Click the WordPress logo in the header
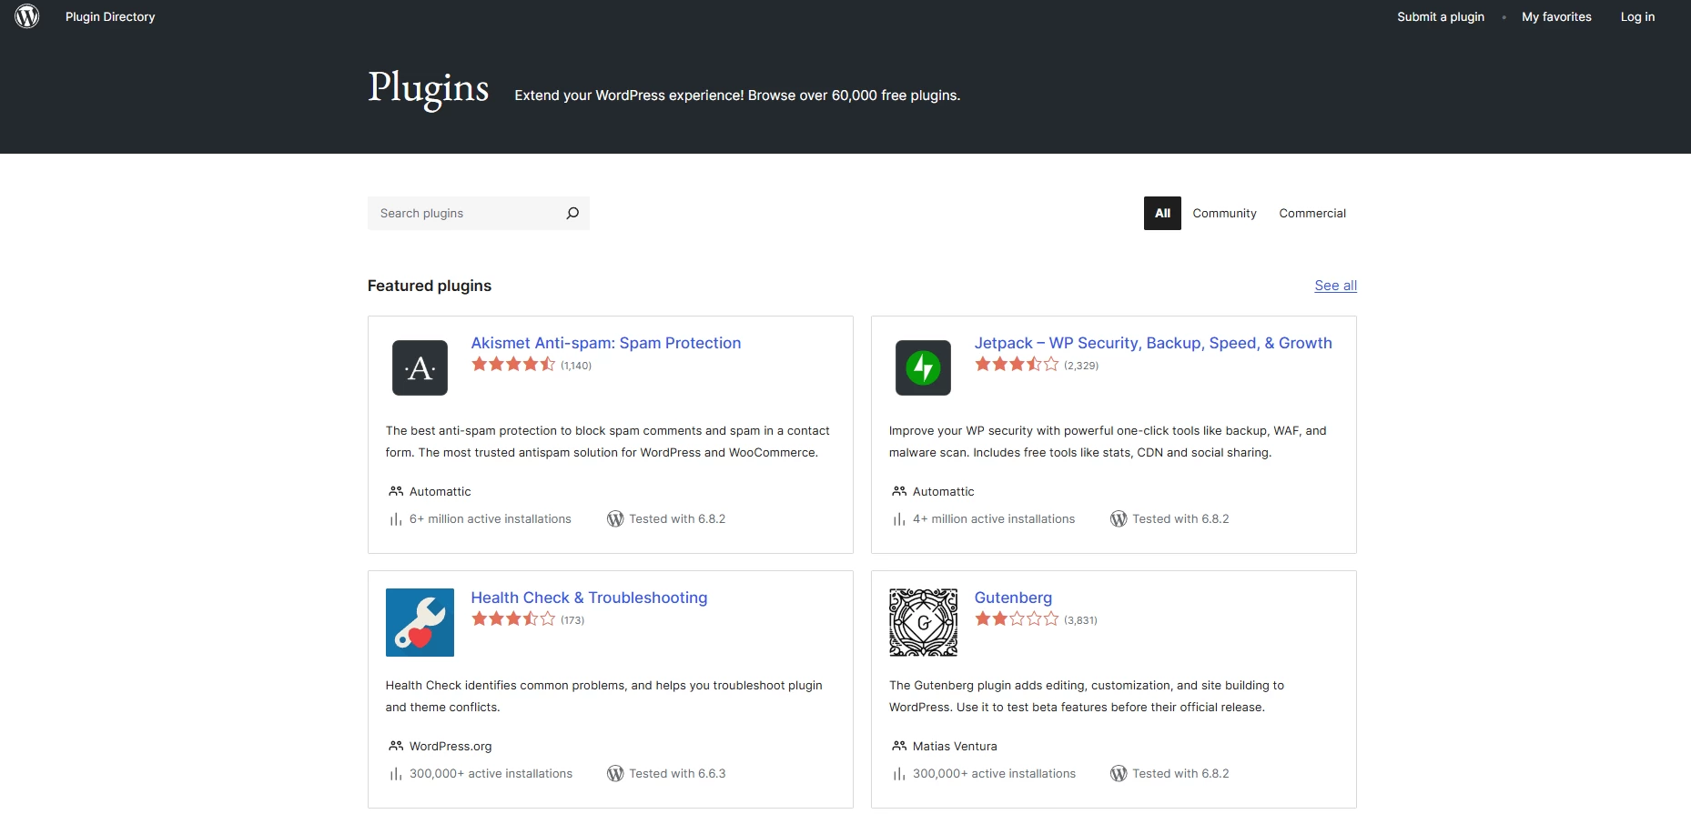Screen dimensions: 1691x814 (x=27, y=16)
